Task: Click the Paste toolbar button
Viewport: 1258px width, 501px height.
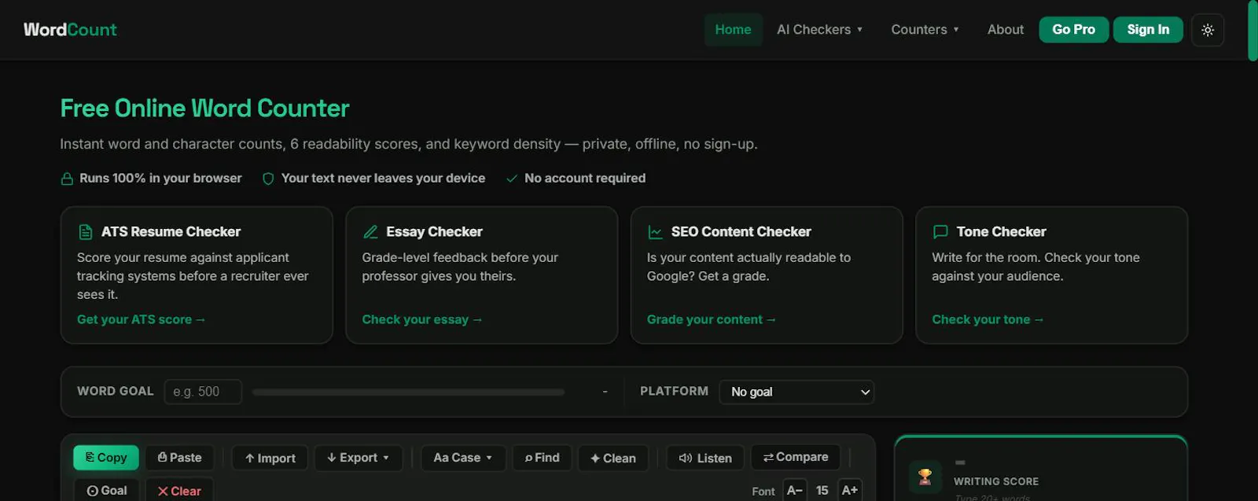Action: pos(179,458)
